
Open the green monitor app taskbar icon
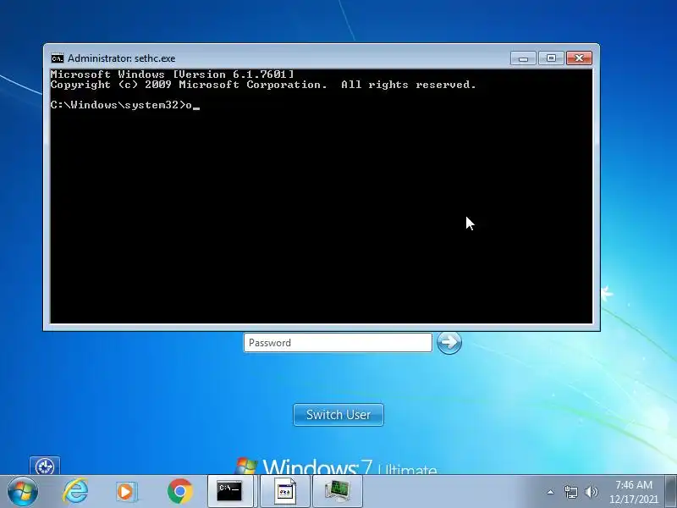coord(337,491)
